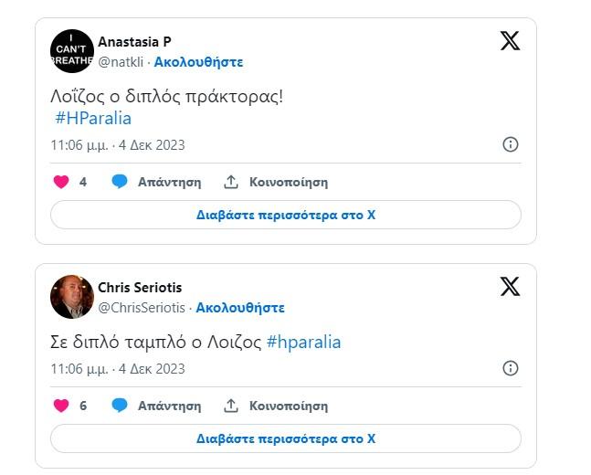Image resolution: width=591 pixels, height=475 pixels.
Task: Open Chris's tweet timestamp 11:06 π.μ.
Action: [x=118, y=369]
